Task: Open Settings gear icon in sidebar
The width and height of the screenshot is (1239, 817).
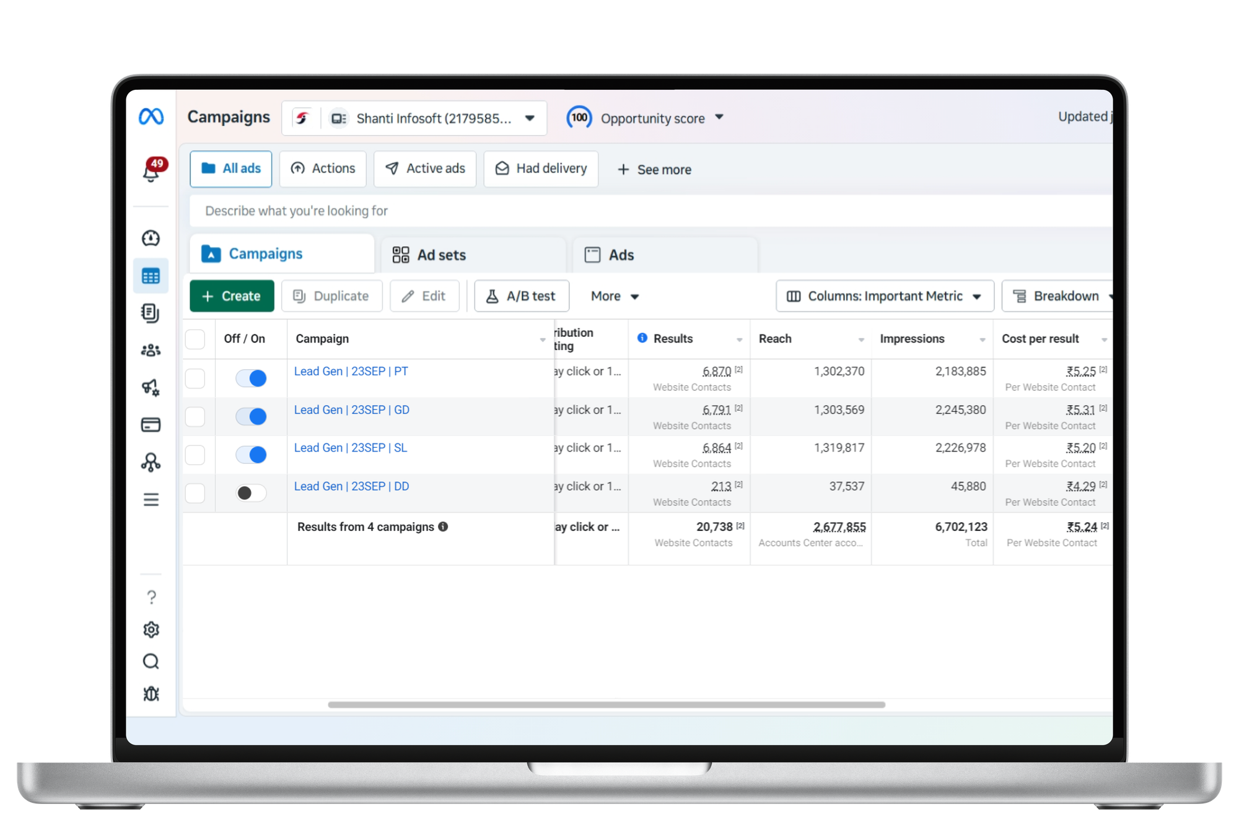Action: pyautogui.click(x=151, y=630)
